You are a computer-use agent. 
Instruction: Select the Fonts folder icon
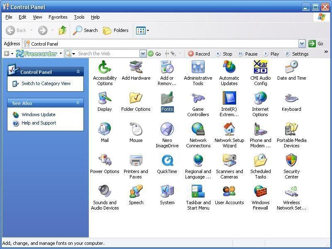(167, 101)
